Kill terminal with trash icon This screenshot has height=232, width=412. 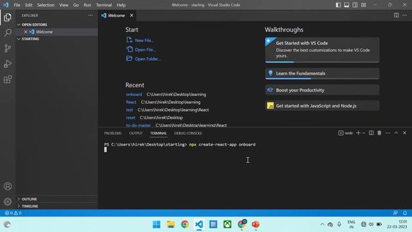tap(379, 133)
